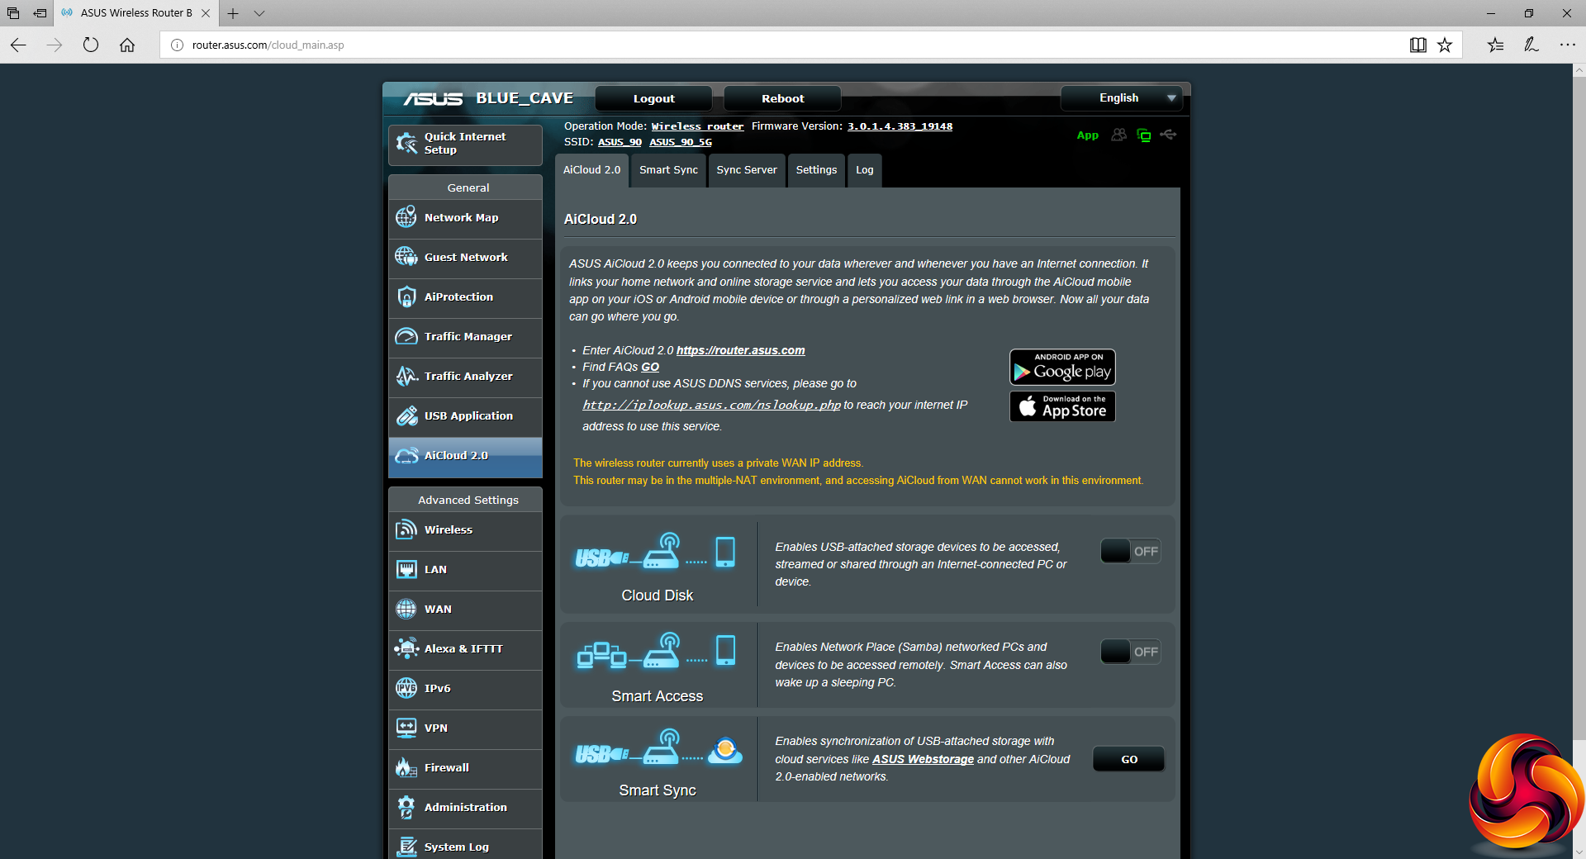
Task: Click the Wireless settings icon
Action: pos(406,529)
